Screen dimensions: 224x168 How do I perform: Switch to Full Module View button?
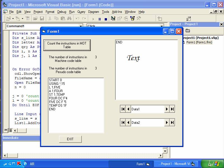tap(10, 130)
